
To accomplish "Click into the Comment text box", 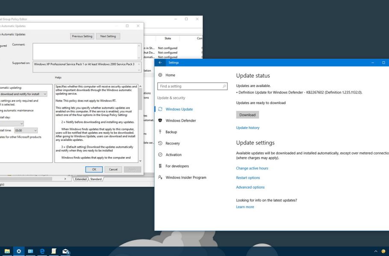I will tap(85, 52).
